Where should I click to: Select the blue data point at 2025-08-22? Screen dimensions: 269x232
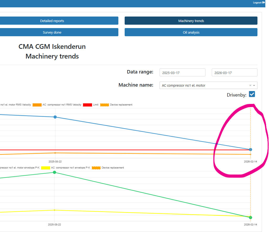tap(55, 117)
